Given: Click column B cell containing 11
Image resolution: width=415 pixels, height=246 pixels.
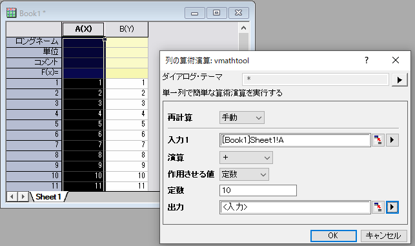Looking at the screenshot, I should click(127, 186).
